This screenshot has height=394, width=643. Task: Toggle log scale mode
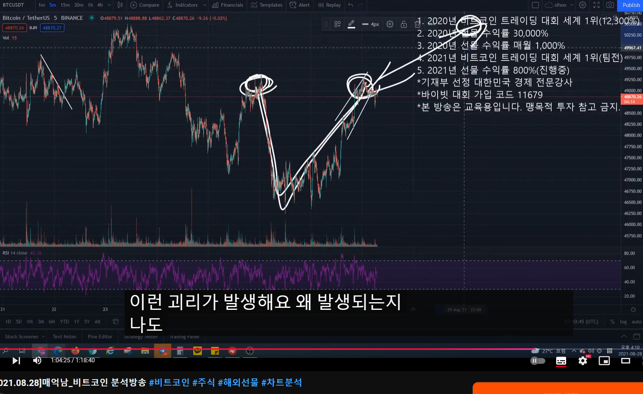click(623, 322)
